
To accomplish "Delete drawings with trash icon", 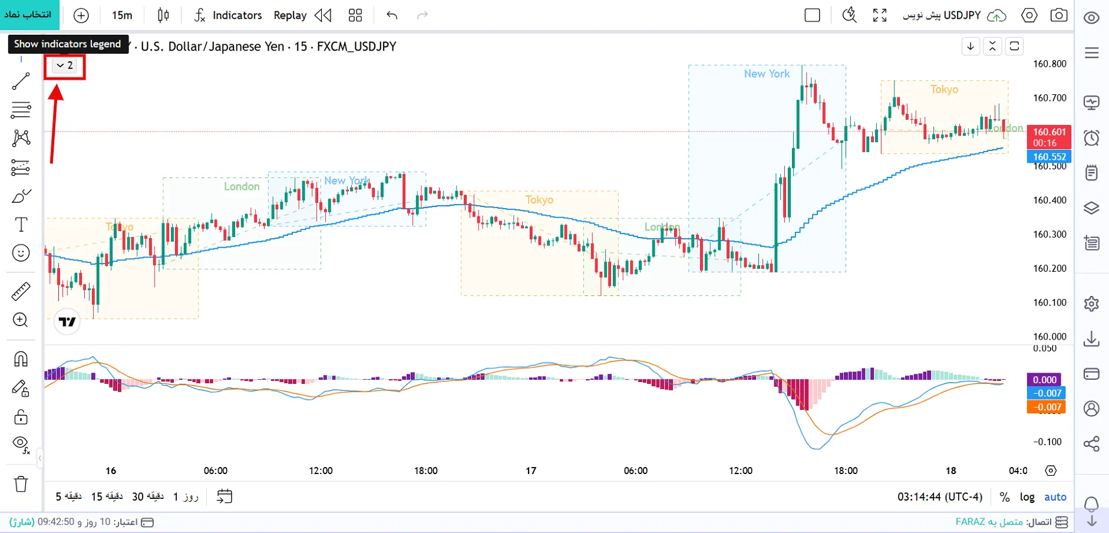I will pos(21,484).
